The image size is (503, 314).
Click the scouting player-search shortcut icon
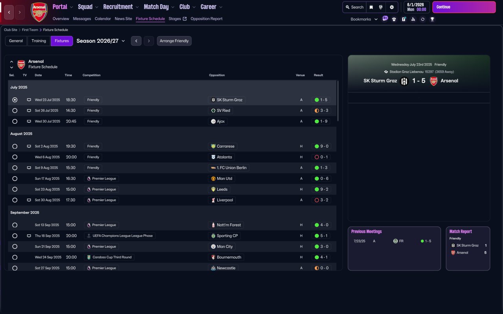(x=413, y=19)
